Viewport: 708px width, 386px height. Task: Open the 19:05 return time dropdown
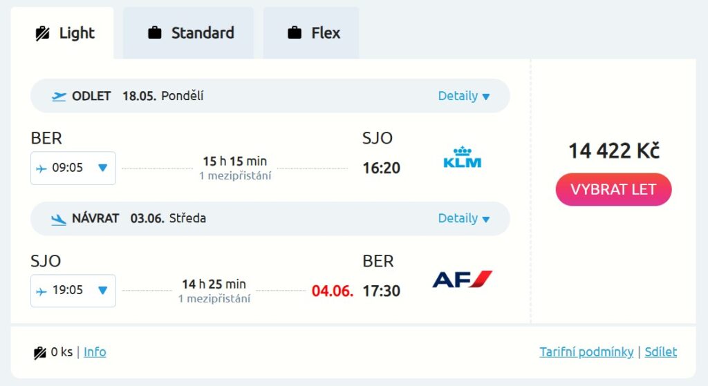point(73,291)
